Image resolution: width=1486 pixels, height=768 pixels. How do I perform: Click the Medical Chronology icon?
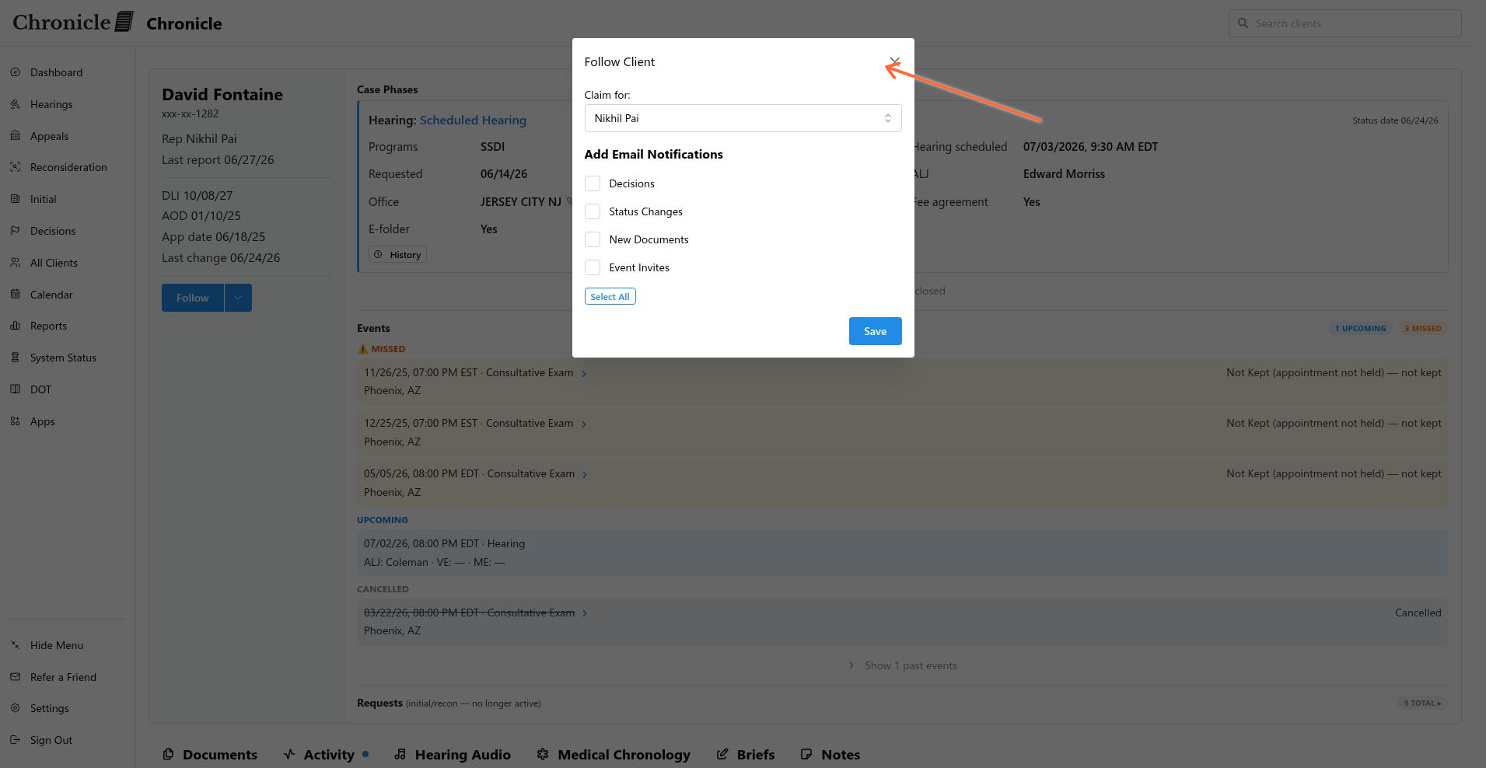click(x=543, y=754)
